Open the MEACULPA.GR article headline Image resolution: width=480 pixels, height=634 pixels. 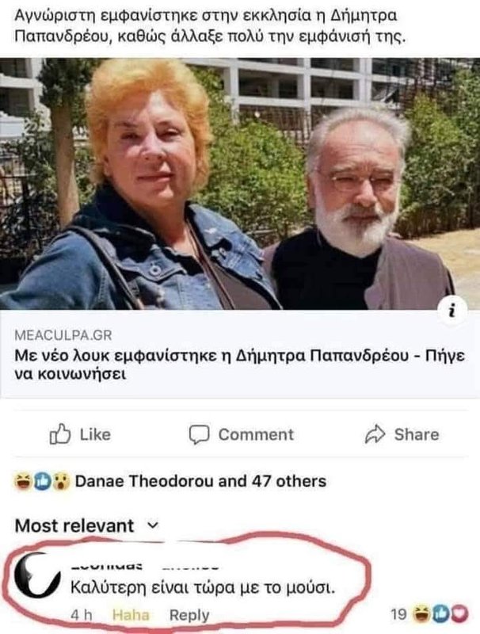(239, 365)
